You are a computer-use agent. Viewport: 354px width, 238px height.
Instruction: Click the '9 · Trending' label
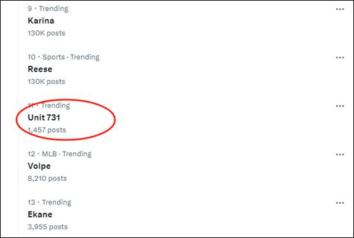click(48, 8)
